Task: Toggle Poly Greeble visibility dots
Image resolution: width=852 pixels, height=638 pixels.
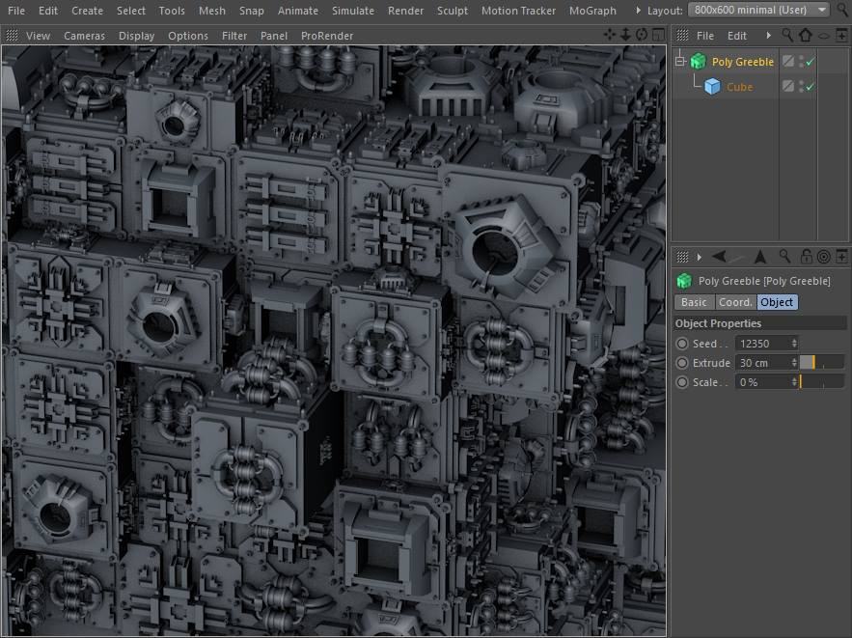Action: pos(802,62)
